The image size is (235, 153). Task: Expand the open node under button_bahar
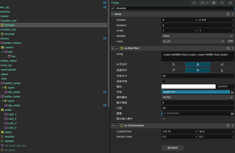[2, 101]
